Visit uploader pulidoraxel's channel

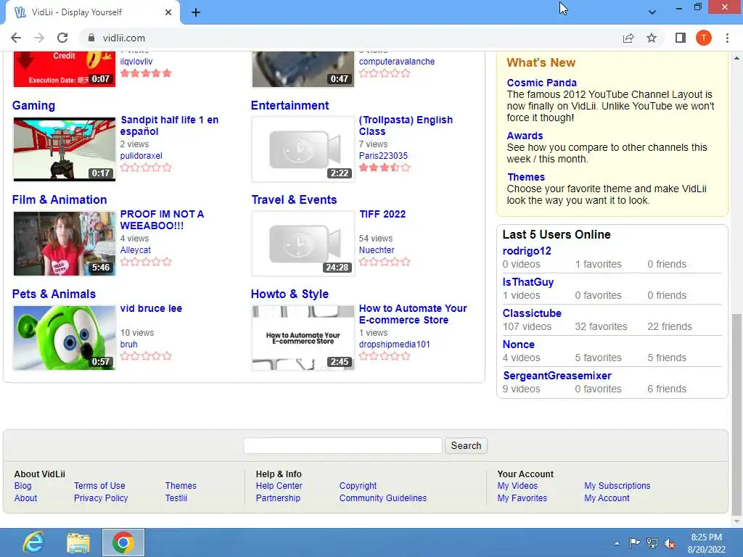pyautogui.click(x=141, y=155)
